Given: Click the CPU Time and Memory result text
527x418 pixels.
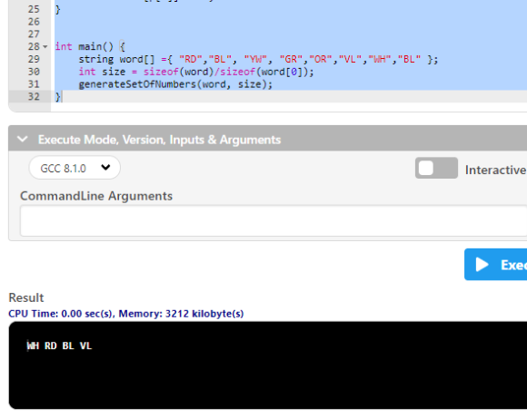Looking at the screenshot, I should tap(126, 314).
